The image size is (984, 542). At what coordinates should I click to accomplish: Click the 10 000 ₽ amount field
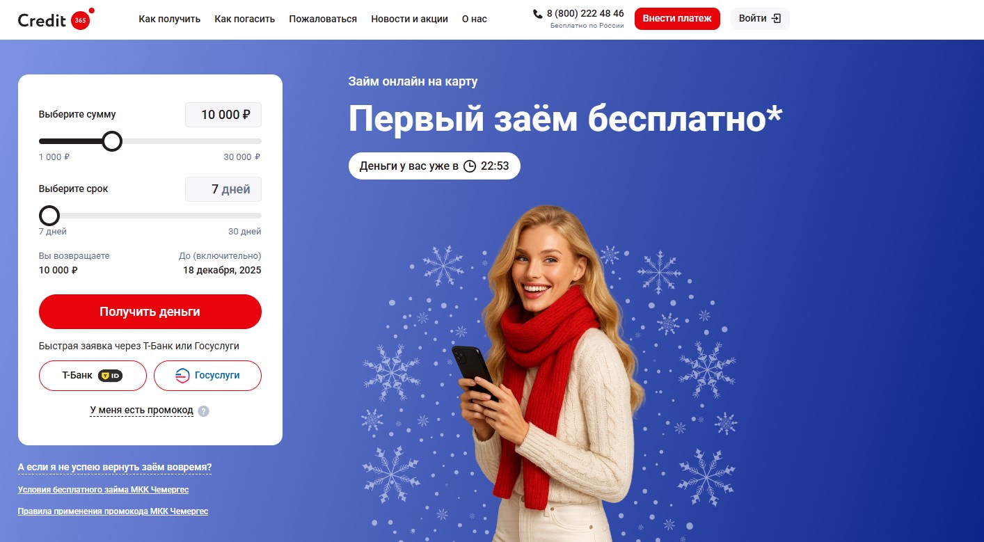tap(223, 115)
